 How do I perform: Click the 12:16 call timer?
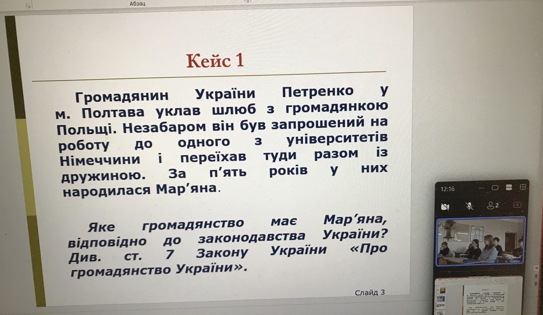pyautogui.click(x=447, y=189)
